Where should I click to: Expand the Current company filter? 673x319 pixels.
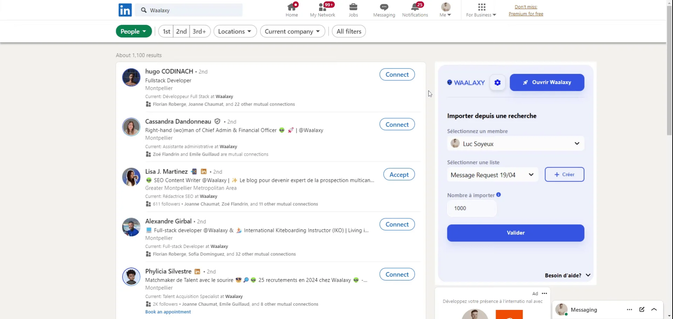point(292,31)
